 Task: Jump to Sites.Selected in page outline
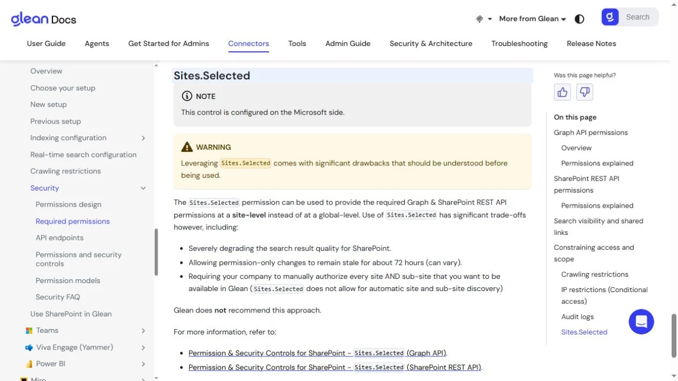(x=584, y=332)
